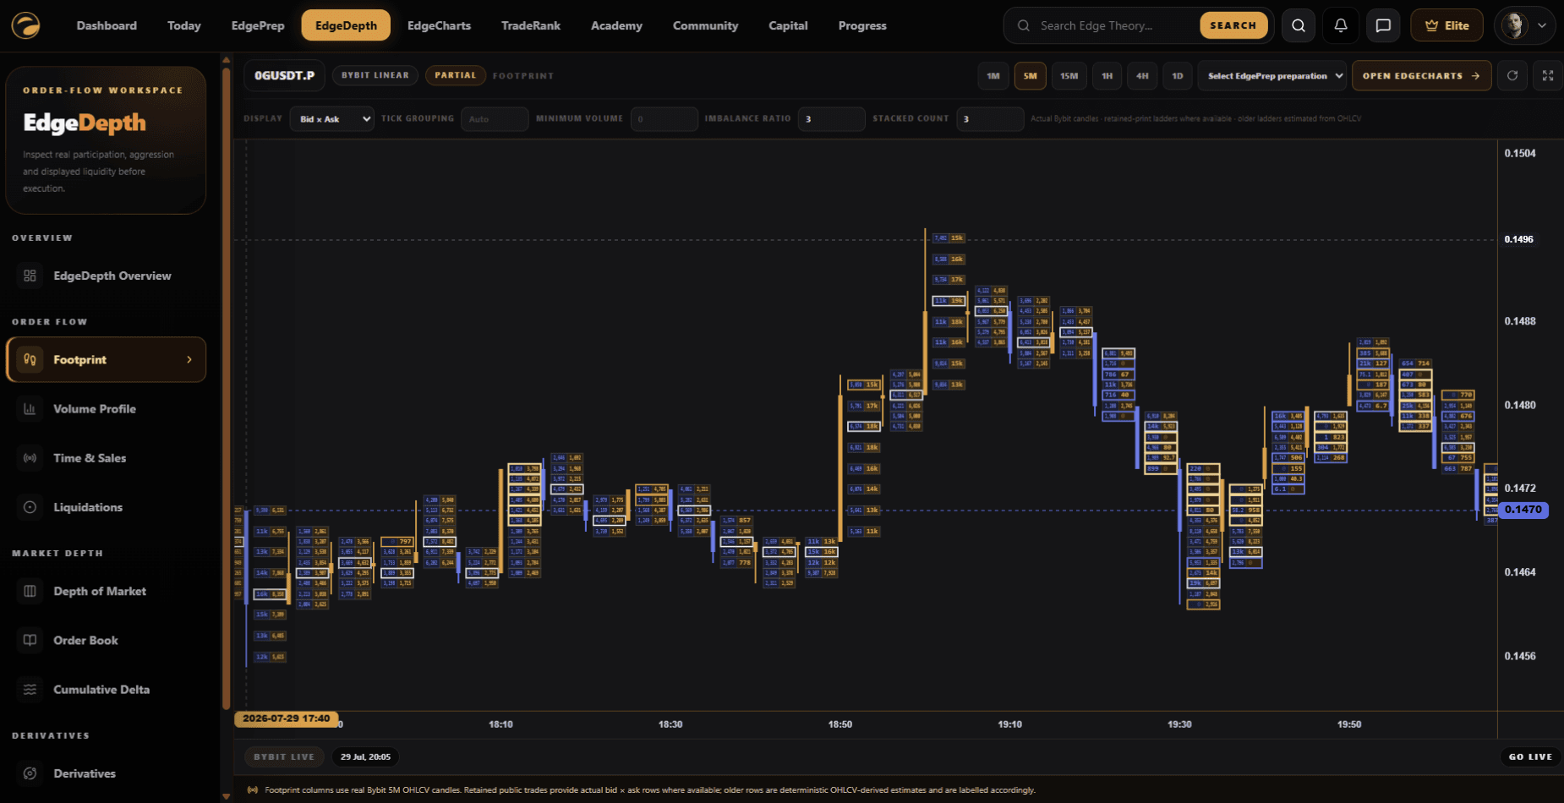1564x803 pixels.
Task: Go to the Academy tab
Action: [x=616, y=25]
